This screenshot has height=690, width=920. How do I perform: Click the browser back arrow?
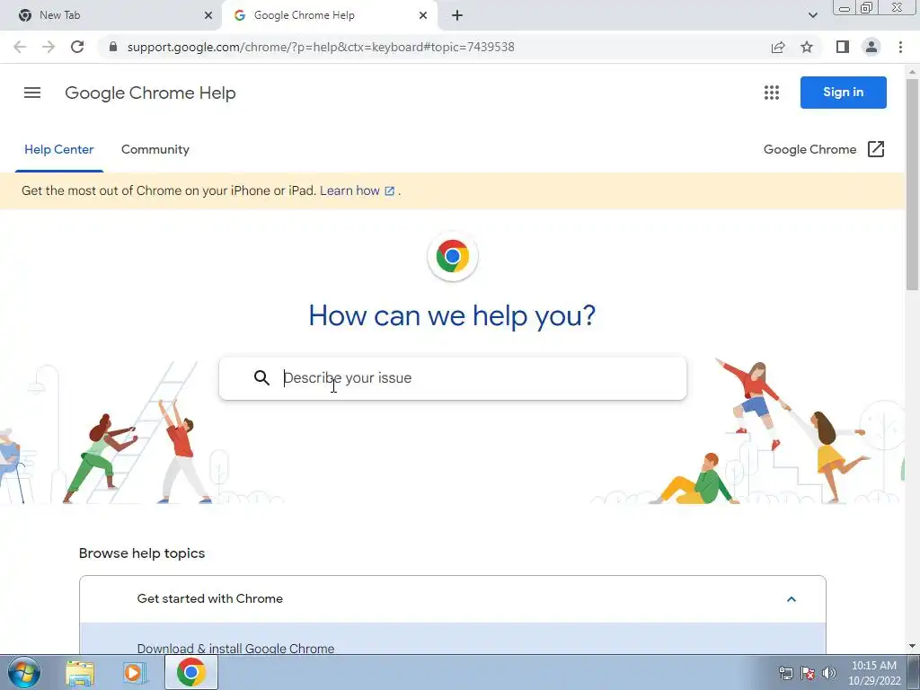click(x=20, y=47)
